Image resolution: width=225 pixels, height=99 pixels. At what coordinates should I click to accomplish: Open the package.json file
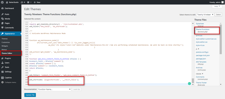[201, 59]
